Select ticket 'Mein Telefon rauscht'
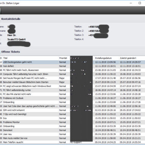Screen dimensions: 145x145 click(72, 142)
